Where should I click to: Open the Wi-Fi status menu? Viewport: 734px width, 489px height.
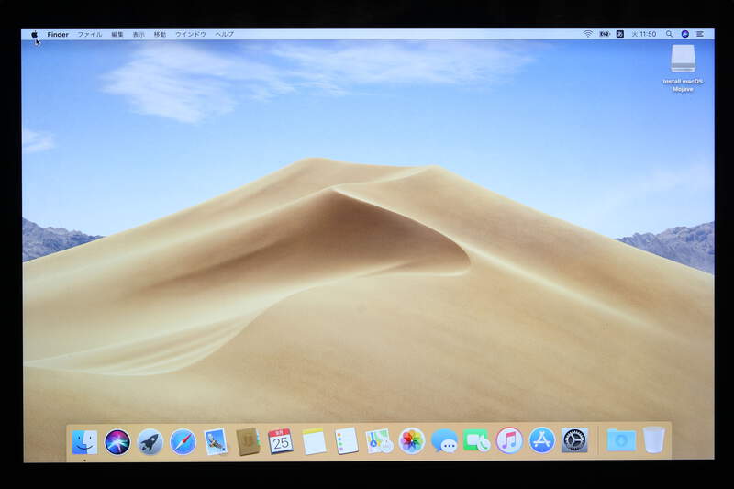(x=588, y=34)
